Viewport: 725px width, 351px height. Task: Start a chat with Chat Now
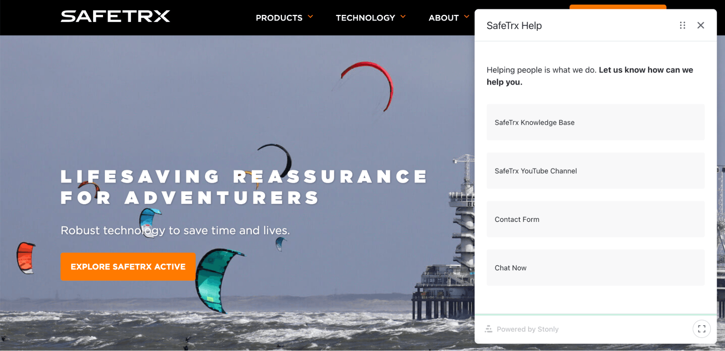[596, 268]
